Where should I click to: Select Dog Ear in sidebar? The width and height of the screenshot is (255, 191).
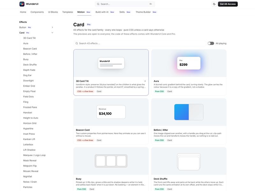[27, 75]
